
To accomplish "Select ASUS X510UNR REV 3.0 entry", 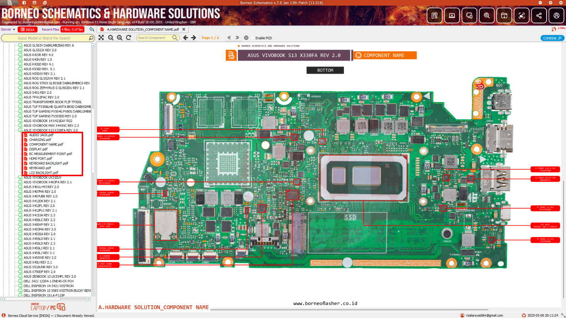I will pos(41,267).
